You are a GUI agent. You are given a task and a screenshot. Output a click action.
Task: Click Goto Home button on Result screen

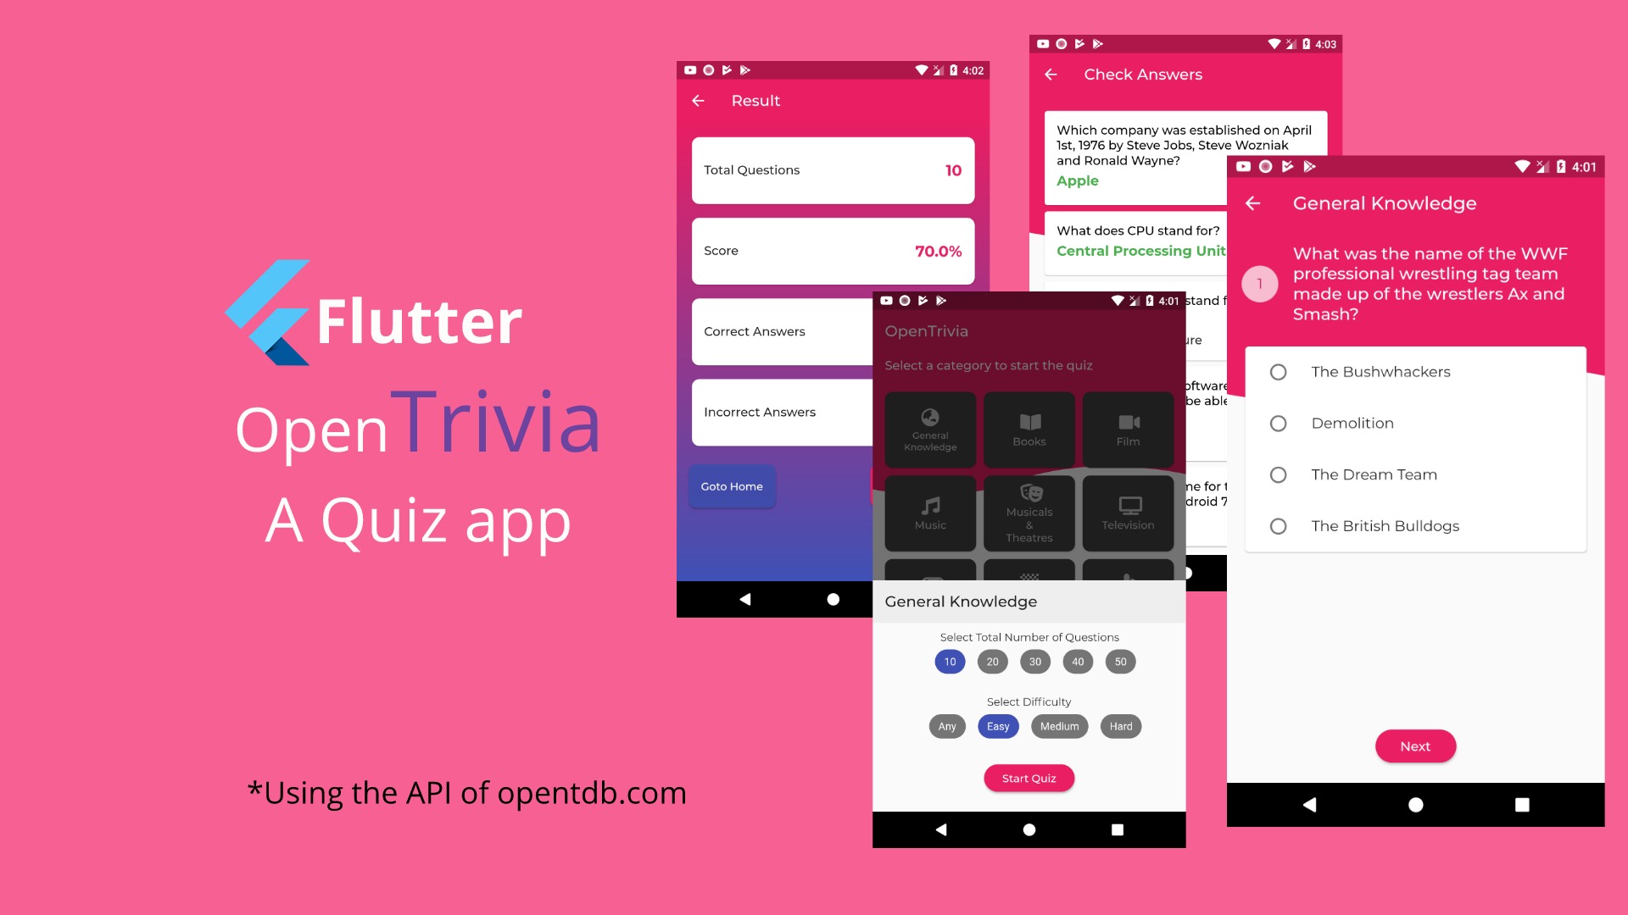(x=733, y=486)
